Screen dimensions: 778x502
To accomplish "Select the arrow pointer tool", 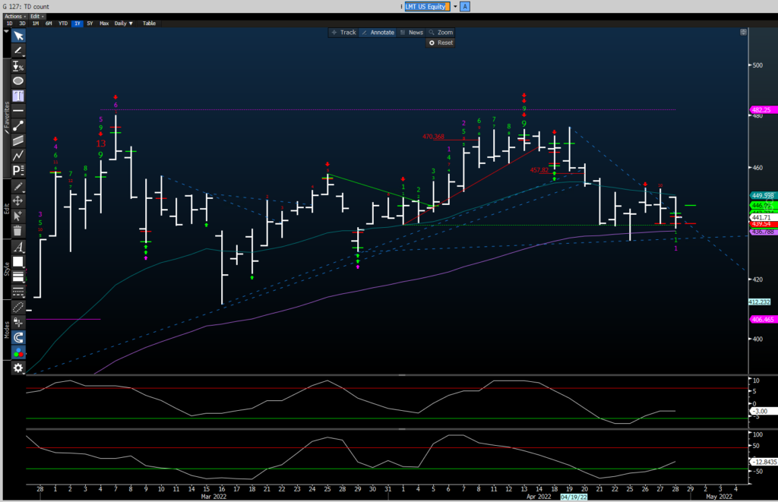I will 18,36.
